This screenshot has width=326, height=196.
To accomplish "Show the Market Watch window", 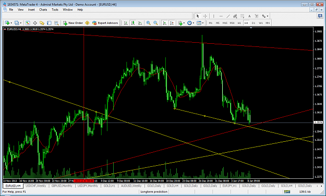I will 28,23.
